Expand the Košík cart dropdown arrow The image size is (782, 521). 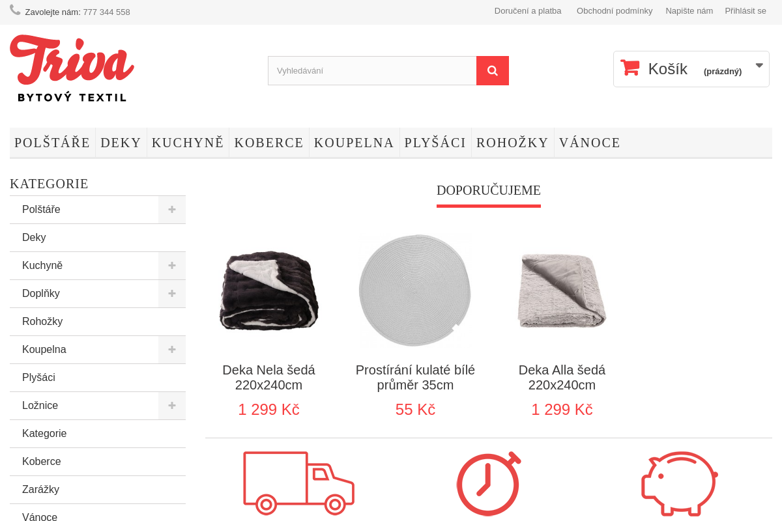(759, 65)
